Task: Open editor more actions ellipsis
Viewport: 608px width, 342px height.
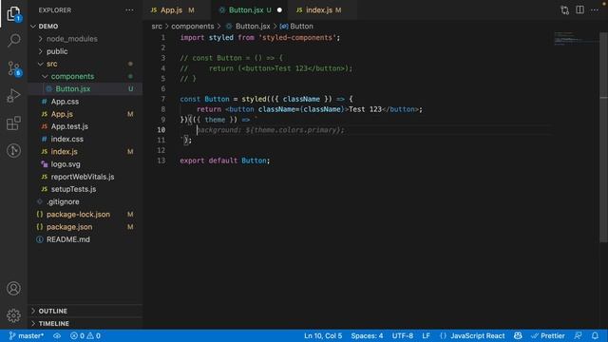Action: click(595, 10)
